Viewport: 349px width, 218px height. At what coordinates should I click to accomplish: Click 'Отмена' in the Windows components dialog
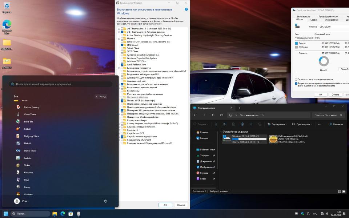(x=181, y=205)
